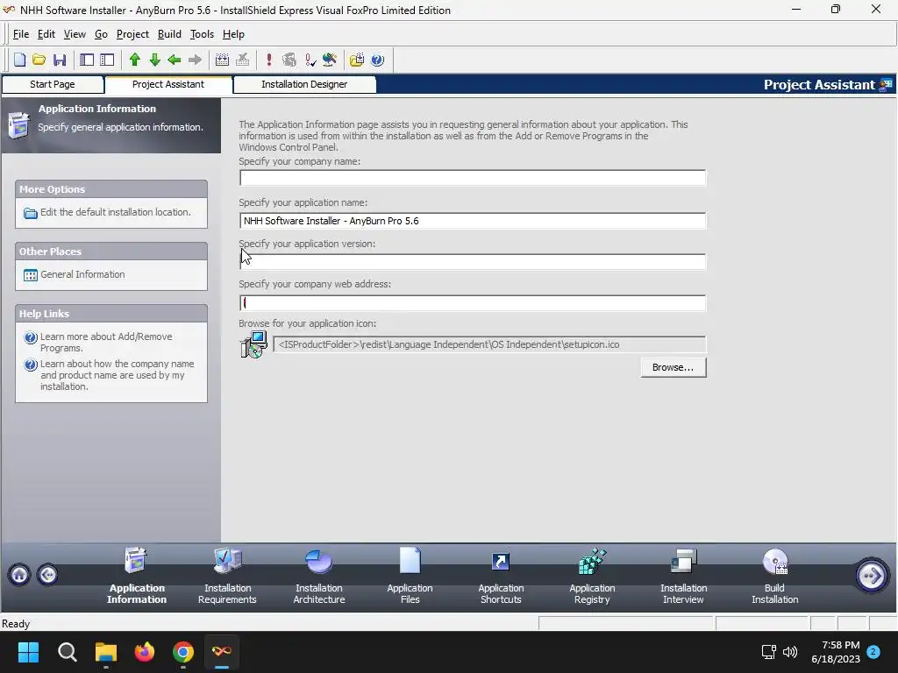Click the Home round button in bottom bar
898x673 pixels.
(19, 574)
